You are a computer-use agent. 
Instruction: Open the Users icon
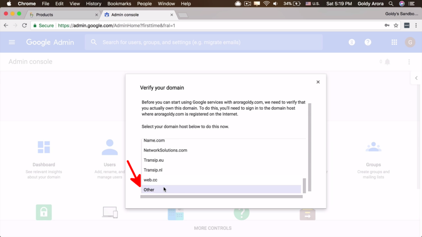tap(109, 147)
